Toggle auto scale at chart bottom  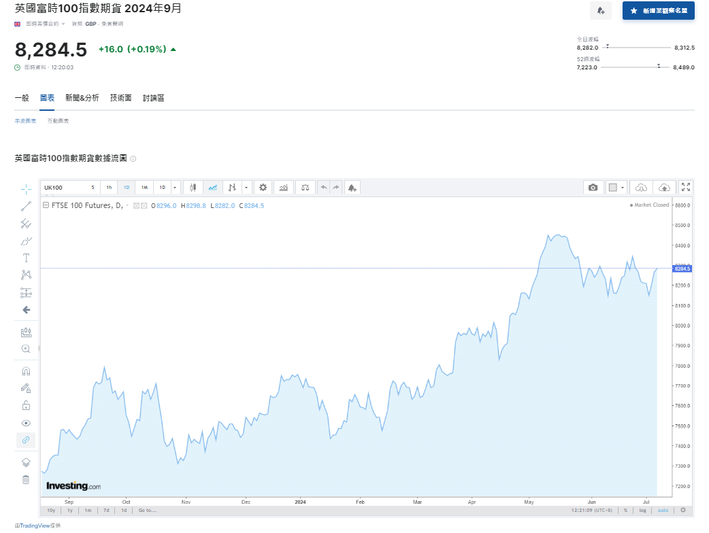tap(663, 510)
